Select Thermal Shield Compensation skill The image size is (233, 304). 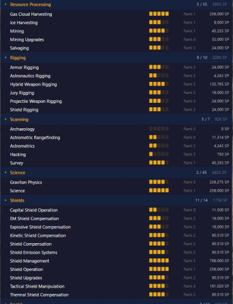click(x=116, y=294)
